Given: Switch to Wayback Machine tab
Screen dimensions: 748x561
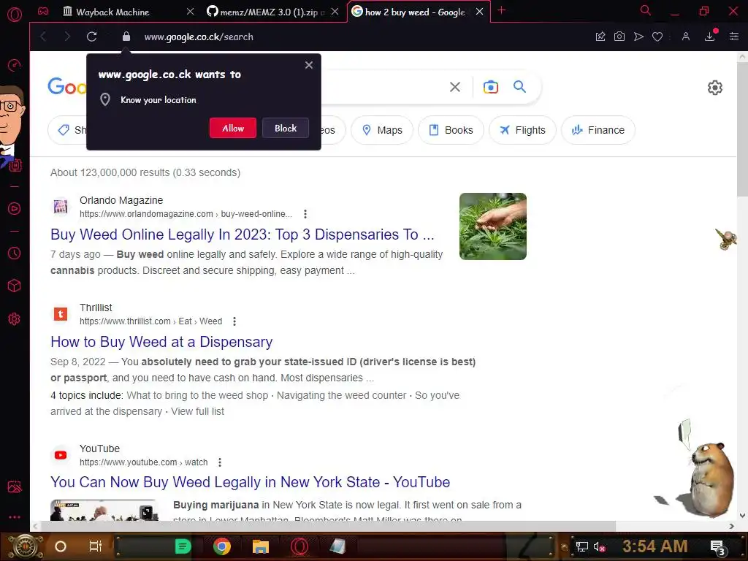Looking at the screenshot, I should click(112, 12).
